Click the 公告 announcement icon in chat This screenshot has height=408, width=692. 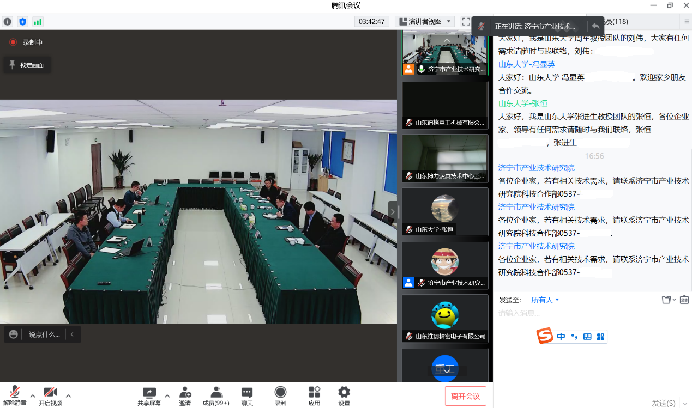[x=684, y=300]
